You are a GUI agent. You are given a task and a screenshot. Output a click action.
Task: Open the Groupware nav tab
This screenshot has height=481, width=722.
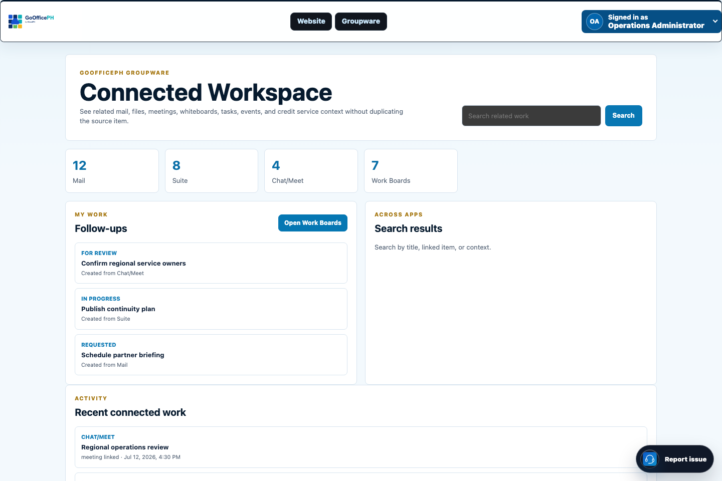click(361, 22)
